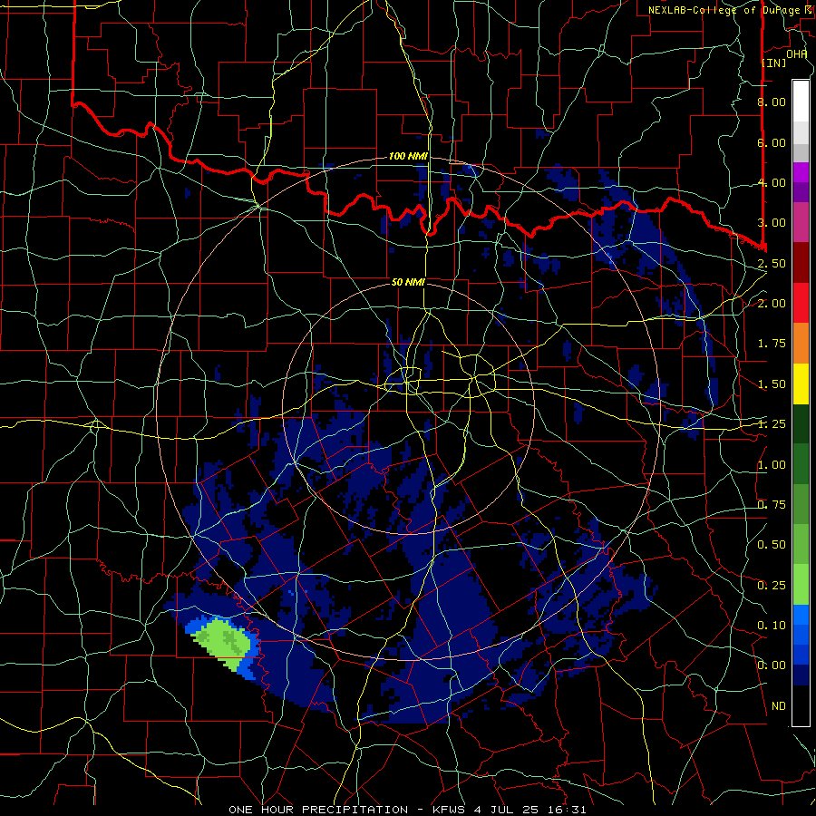
Task: Click the 3.00 legend value
Action: (772, 223)
